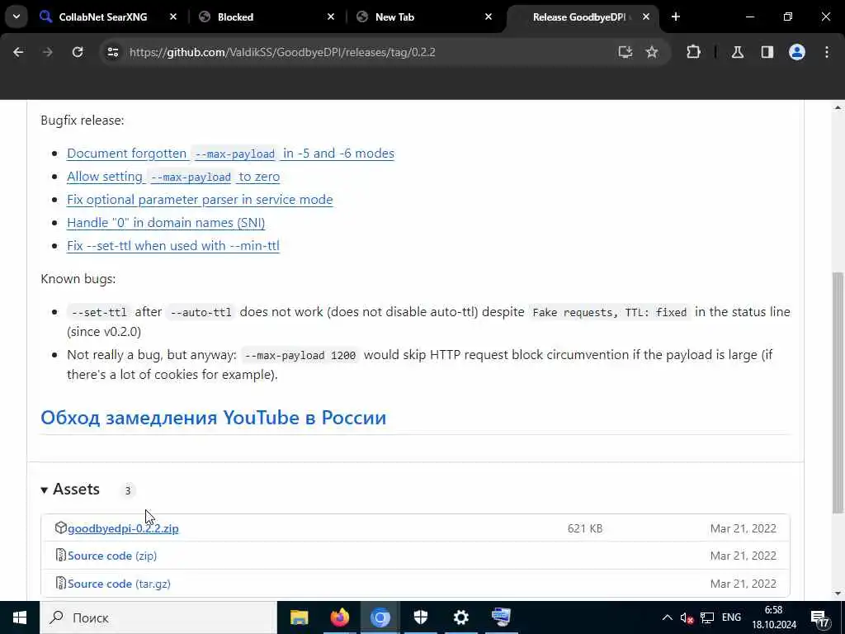The height and width of the screenshot is (634, 845).
Task: Close the New Tab tab
Action: (489, 17)
